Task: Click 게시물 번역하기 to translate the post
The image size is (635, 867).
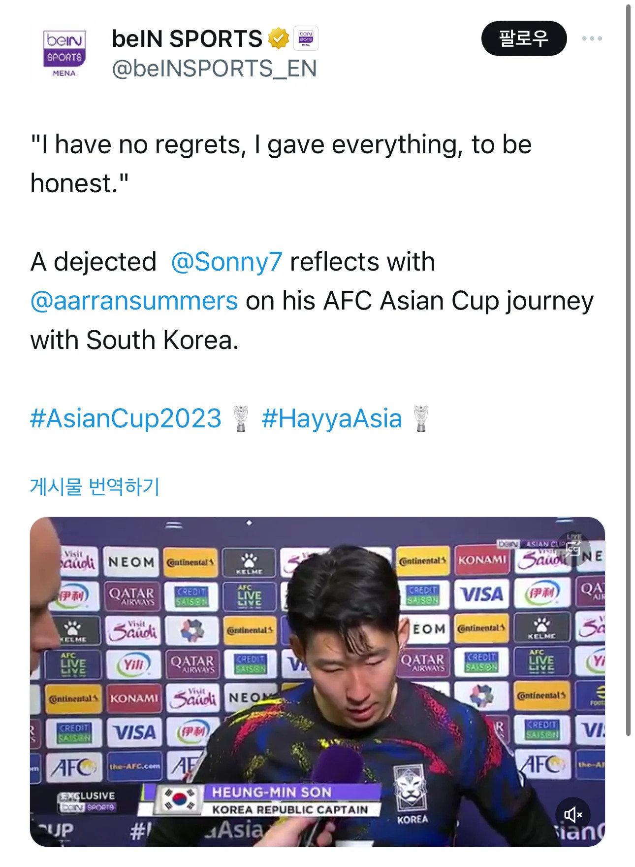Action: (95, 486)
